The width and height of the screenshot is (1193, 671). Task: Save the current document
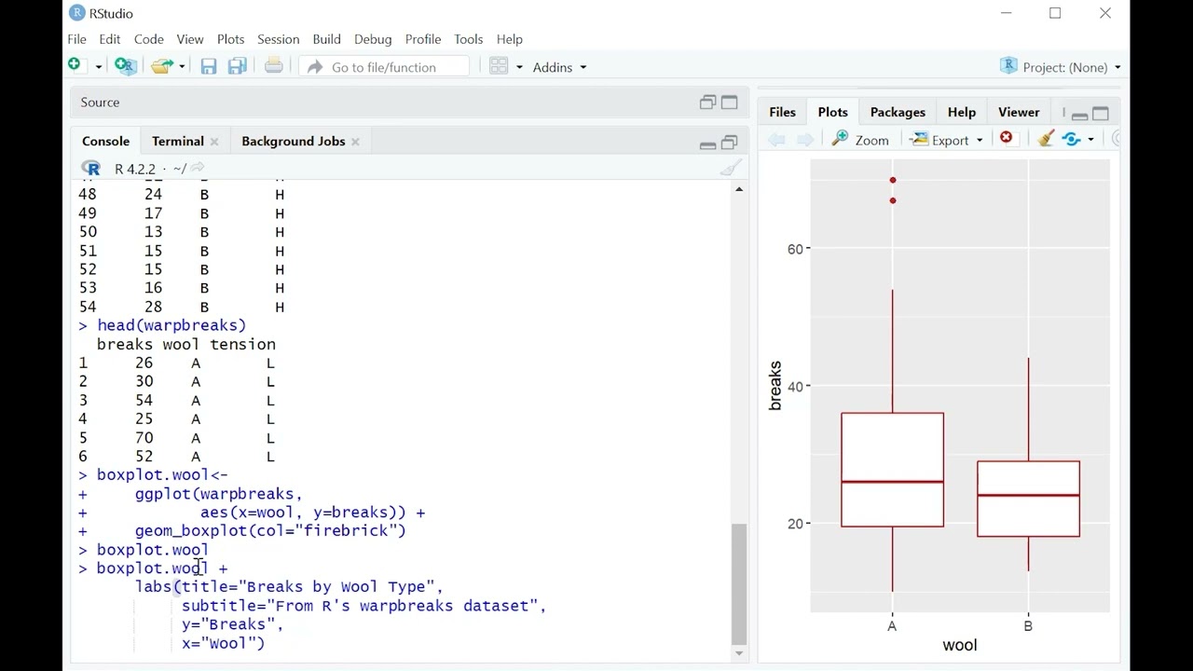(209, 66)
